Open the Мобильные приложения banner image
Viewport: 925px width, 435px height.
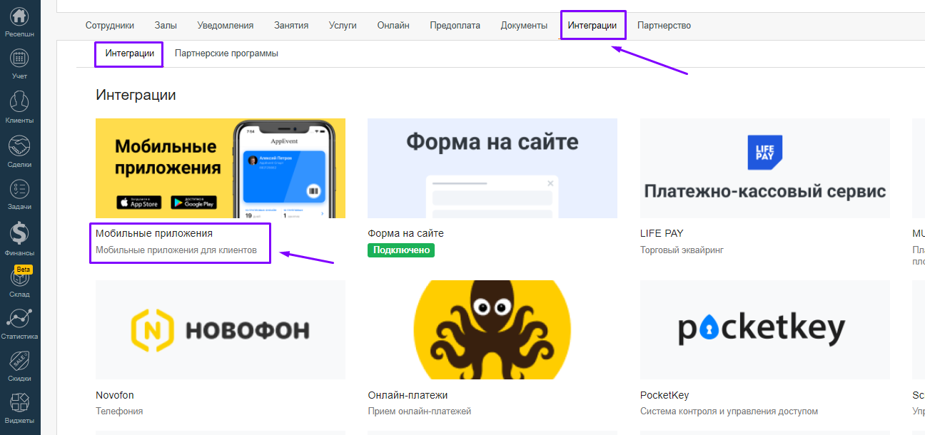point(221,168)
